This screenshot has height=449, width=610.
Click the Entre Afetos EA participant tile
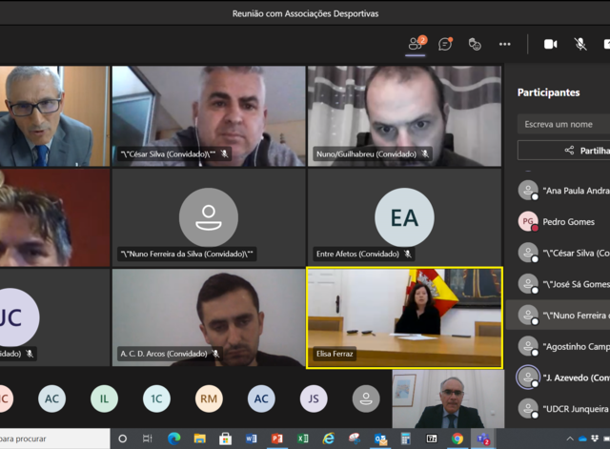tap(404, 217)
